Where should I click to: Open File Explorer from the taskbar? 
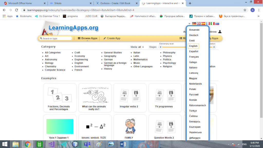(15, 144)
